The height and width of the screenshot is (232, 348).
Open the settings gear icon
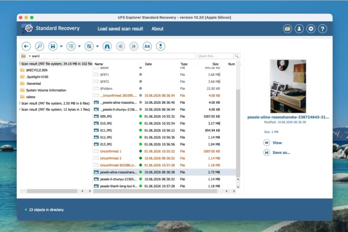coord(311,29)
